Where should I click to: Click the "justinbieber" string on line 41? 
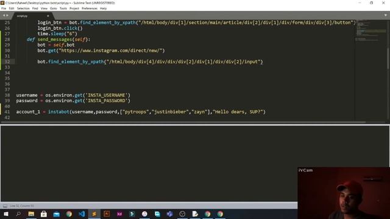click(x=170, y=112)
